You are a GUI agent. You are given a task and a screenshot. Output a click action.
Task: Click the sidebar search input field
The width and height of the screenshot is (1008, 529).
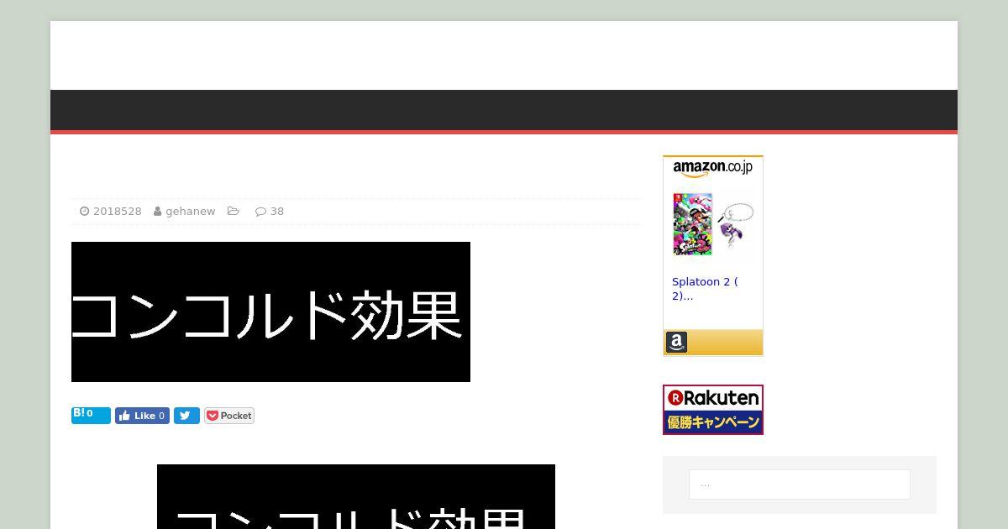pyautogui.click(x=800, y=484)
